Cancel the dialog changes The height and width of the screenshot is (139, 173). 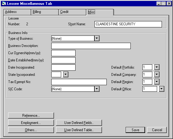coord(157,130)
